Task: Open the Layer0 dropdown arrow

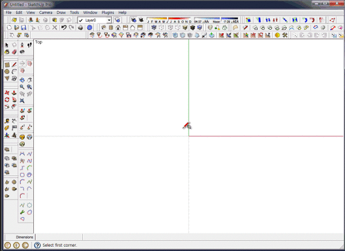Action: click(109, 20)
